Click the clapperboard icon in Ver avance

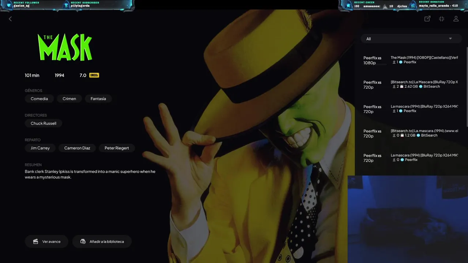click(35, 241)
